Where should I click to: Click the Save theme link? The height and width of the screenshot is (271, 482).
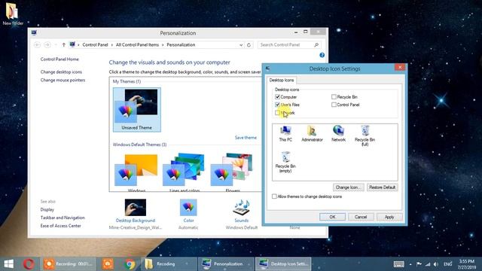pyautogui.click(x=246, y=138)
